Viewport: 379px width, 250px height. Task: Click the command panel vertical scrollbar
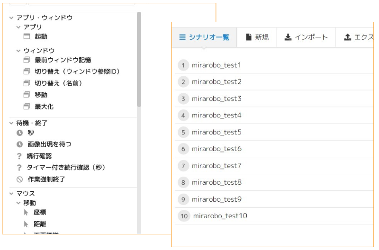point(139,62)
